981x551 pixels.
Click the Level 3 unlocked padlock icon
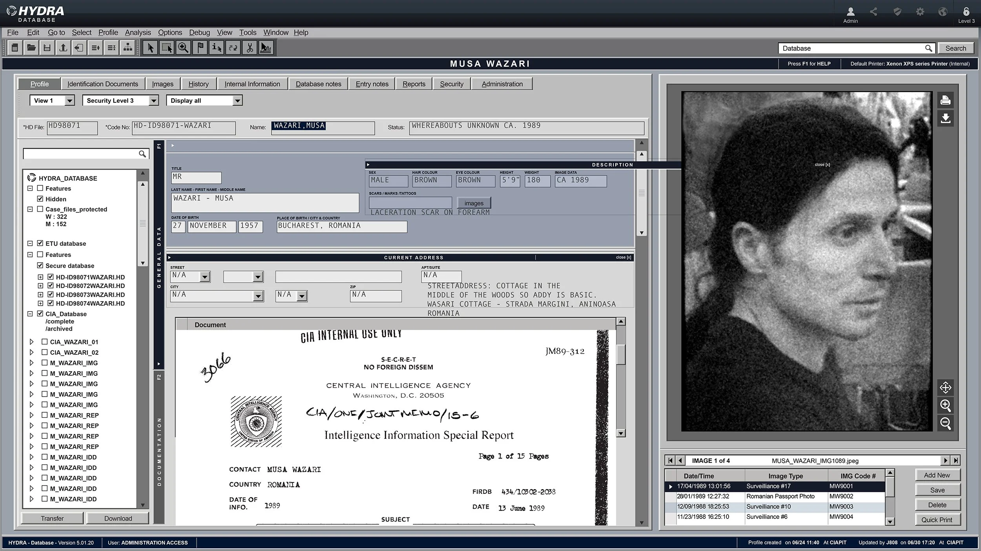[966, 12]
